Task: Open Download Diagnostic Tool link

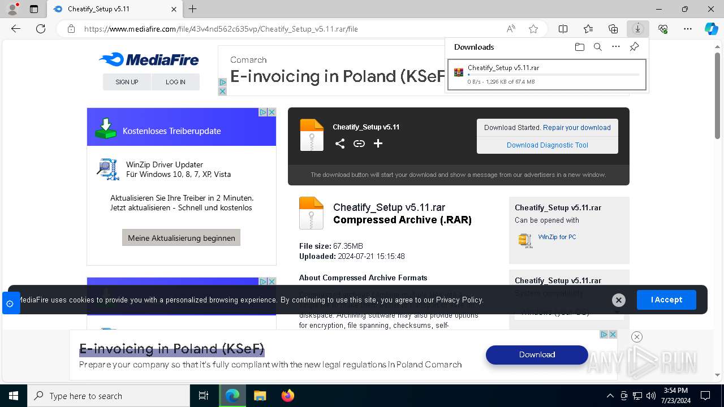Action: 548,145
